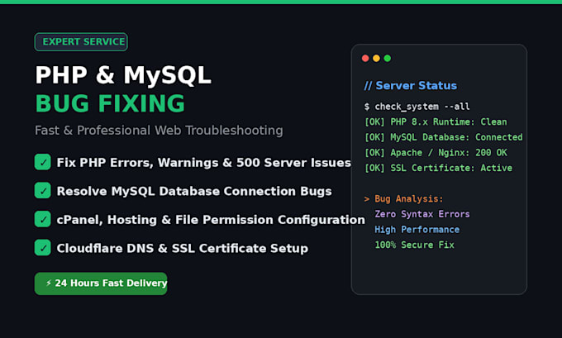Click the PHP & MySQL heading
Viewport: 562px width, 338px height.
(x=123, y=76)
